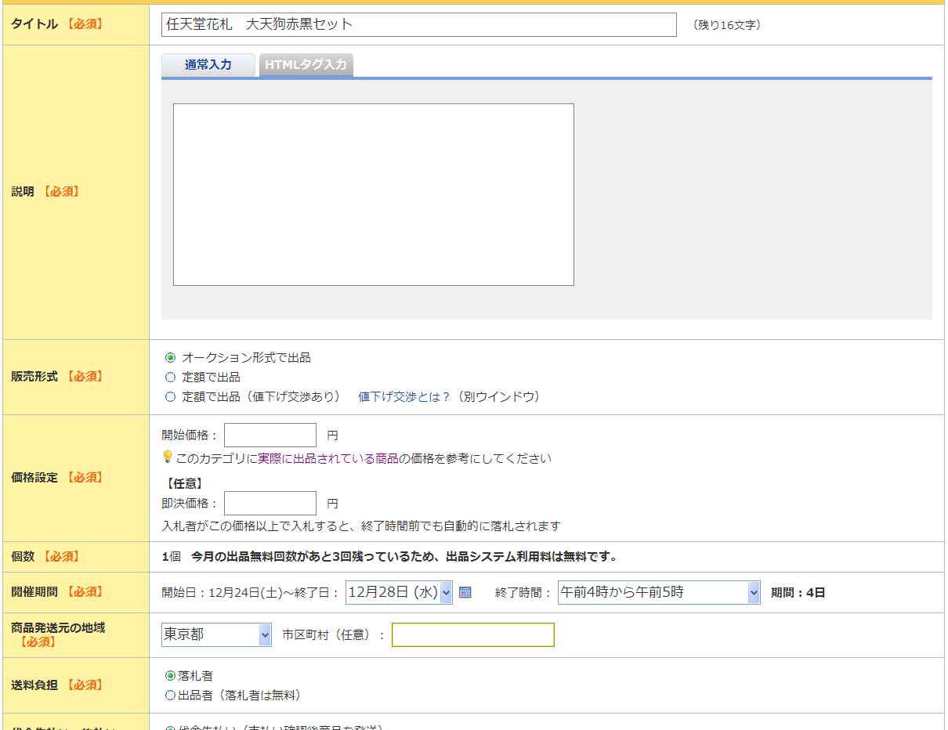Choose 定額で出品（値下げ交渉あり） radio option
Viewport: 948px width, 730px height.
[x=171, y=396]
